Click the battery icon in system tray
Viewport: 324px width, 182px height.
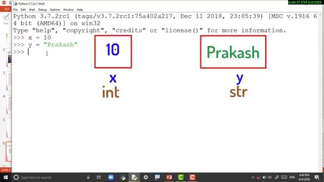[264, 177]
